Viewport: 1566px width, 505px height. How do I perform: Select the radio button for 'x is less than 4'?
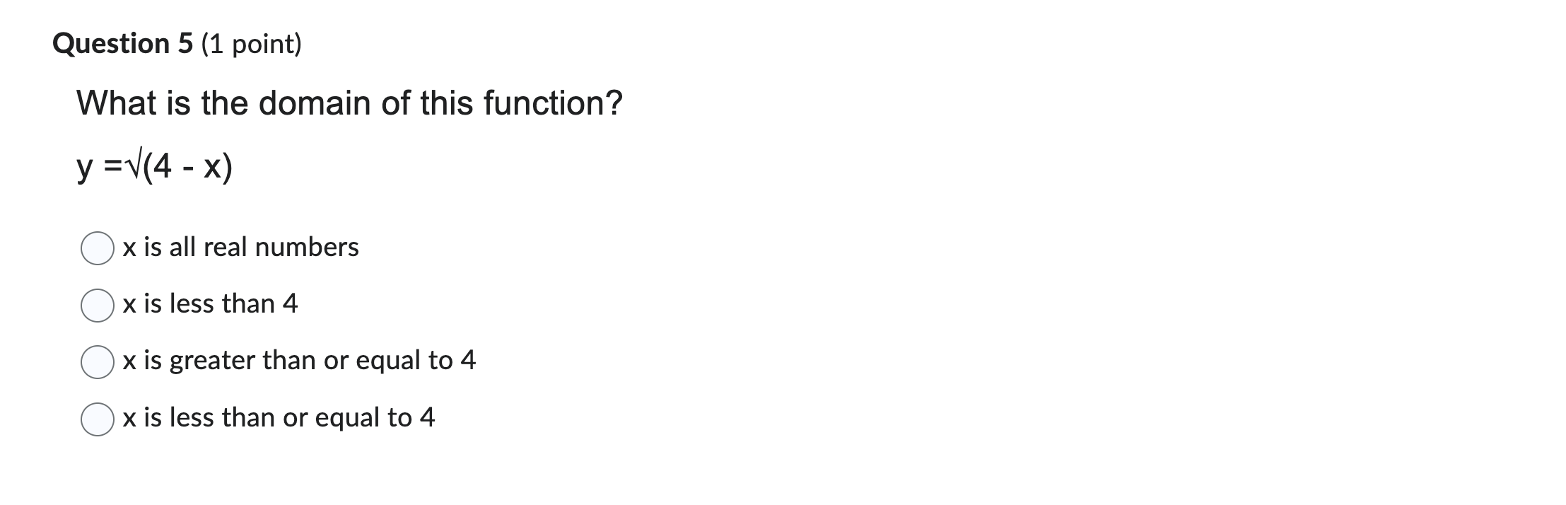pyautogui.click(x=97, y=304)
